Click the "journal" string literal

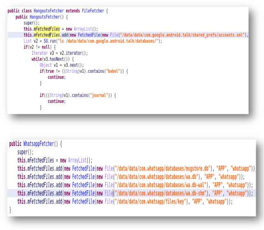(99, 95)
